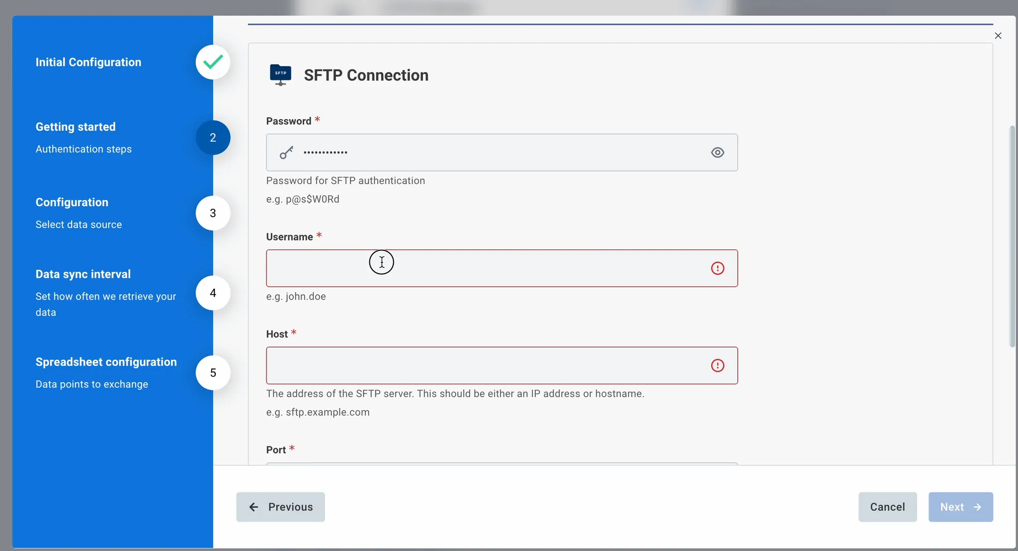
Task: Select step 2 circle, Getting started
Action: [x=213, y=138]
